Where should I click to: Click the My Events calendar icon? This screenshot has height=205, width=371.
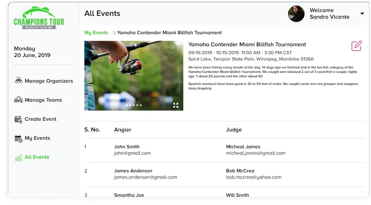pyautogui.click(x=18, y=138)
